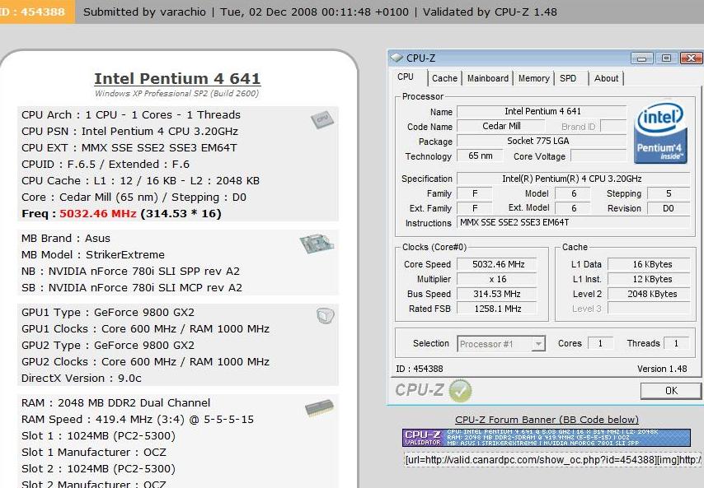Click the Cores count field
This screenshot has width=704, height=488.
tap(600, 344)
